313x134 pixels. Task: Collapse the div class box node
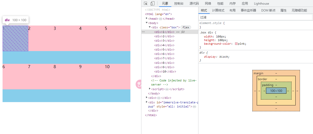[150, 27]
